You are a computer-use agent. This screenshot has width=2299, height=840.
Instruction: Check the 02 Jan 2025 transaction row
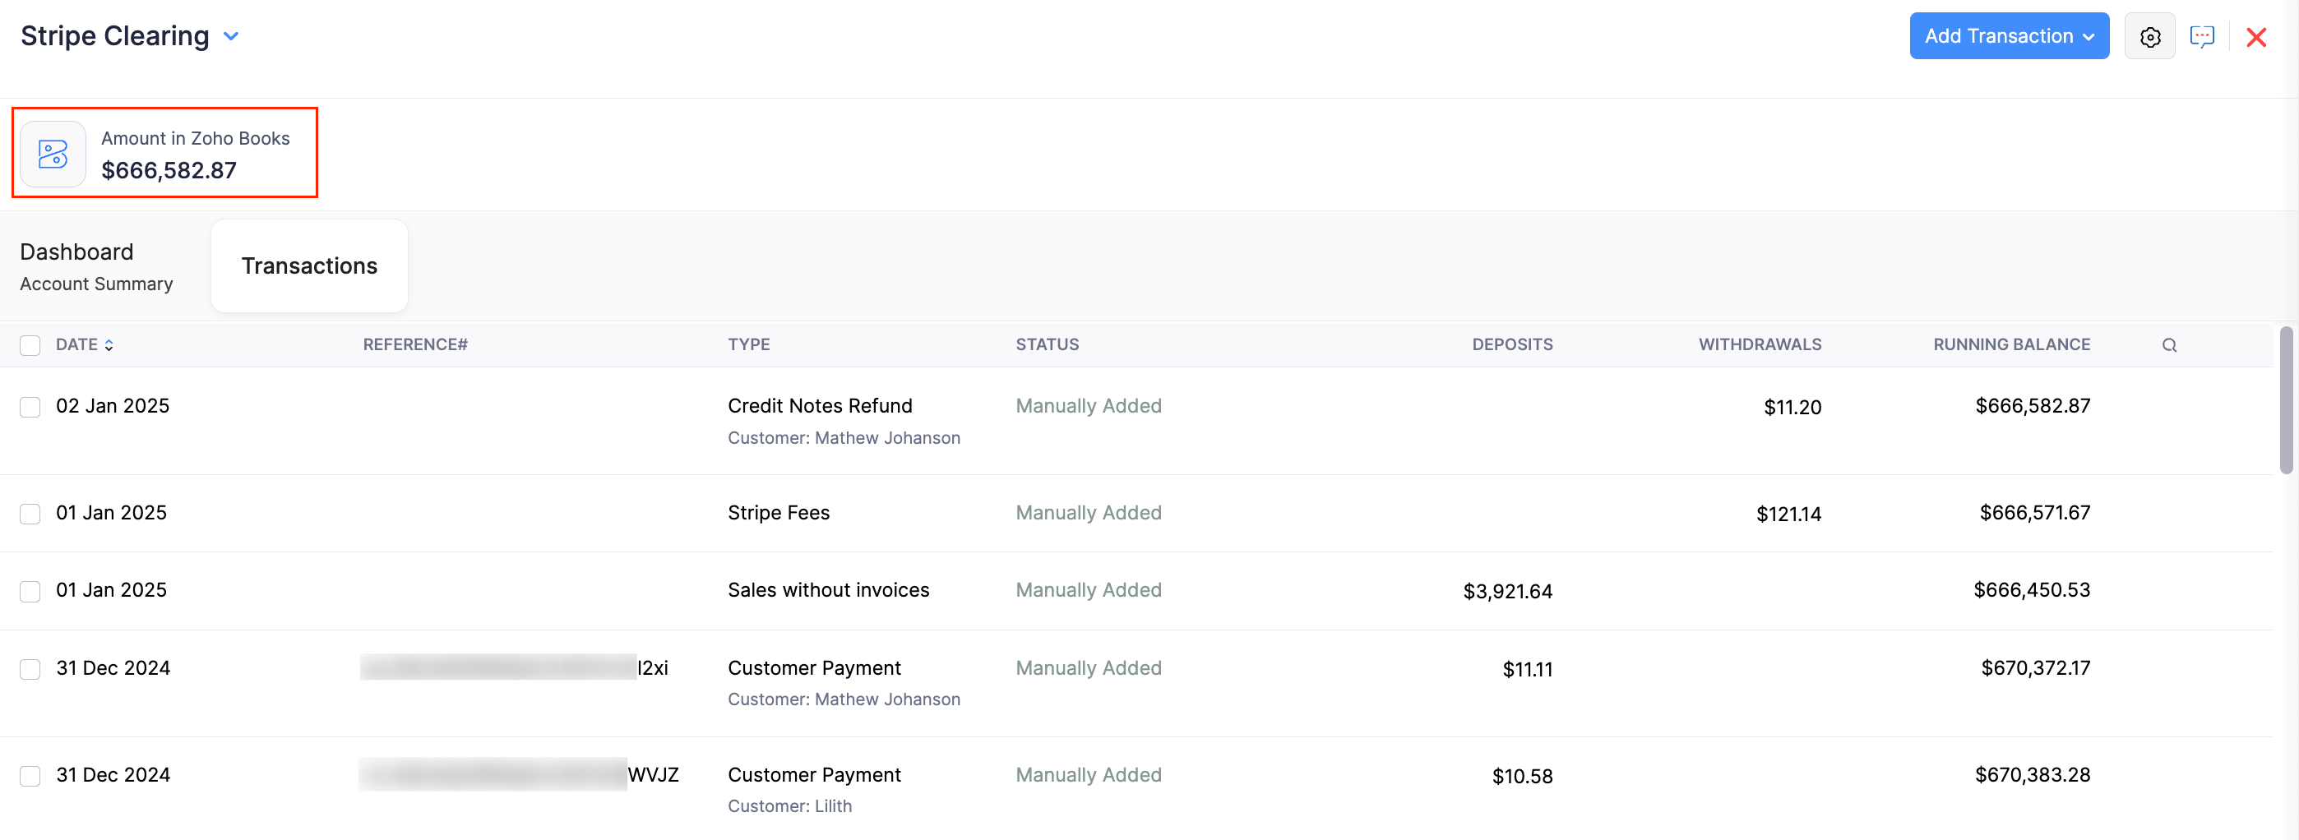(30, 407)
